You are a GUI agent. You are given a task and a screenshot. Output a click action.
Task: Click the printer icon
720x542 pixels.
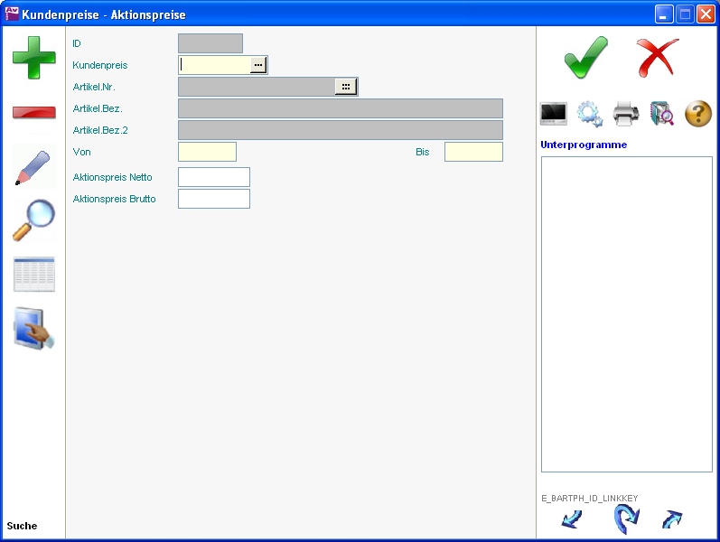point(626,114)
